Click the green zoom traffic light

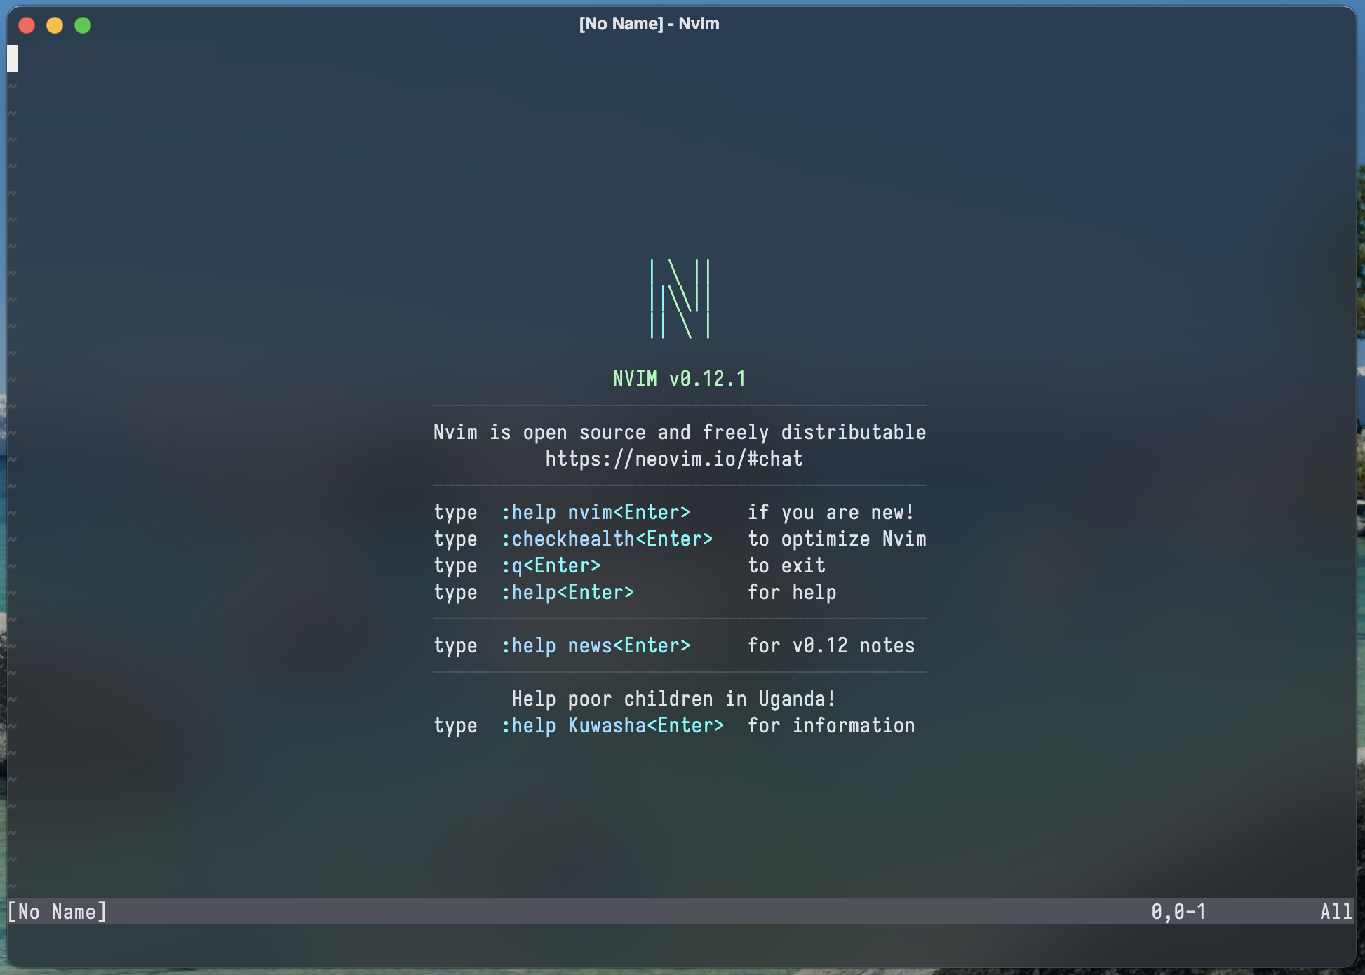point(83,25)
